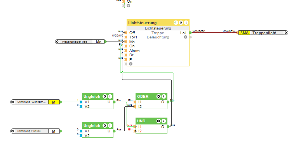Select the ODER block header
Viewport: 308px width, 163px height.
coord(151,96)
